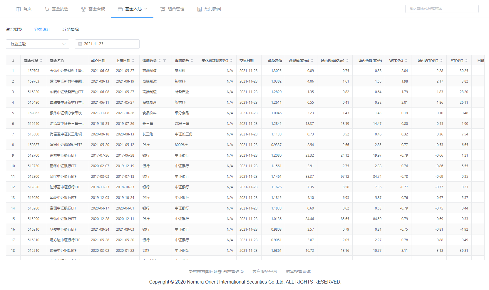Select 富国中证800银行ETF fund name
This screenshot has height=290, width=489.
66,145
